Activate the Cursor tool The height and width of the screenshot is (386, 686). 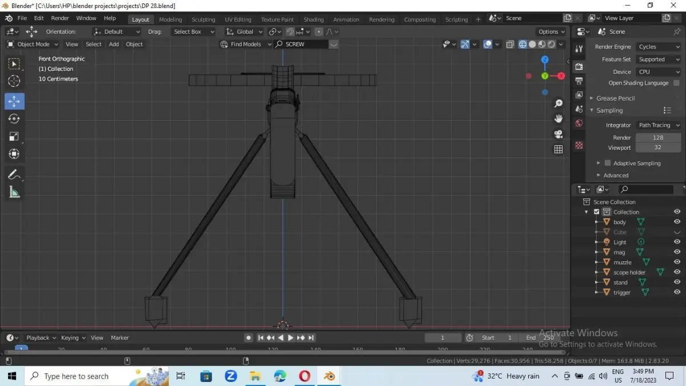coord(14,81)
